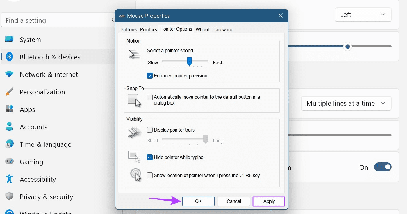Open the Hardware tab
The width and height of the screenshot is (407, 214).
(222, 29)
